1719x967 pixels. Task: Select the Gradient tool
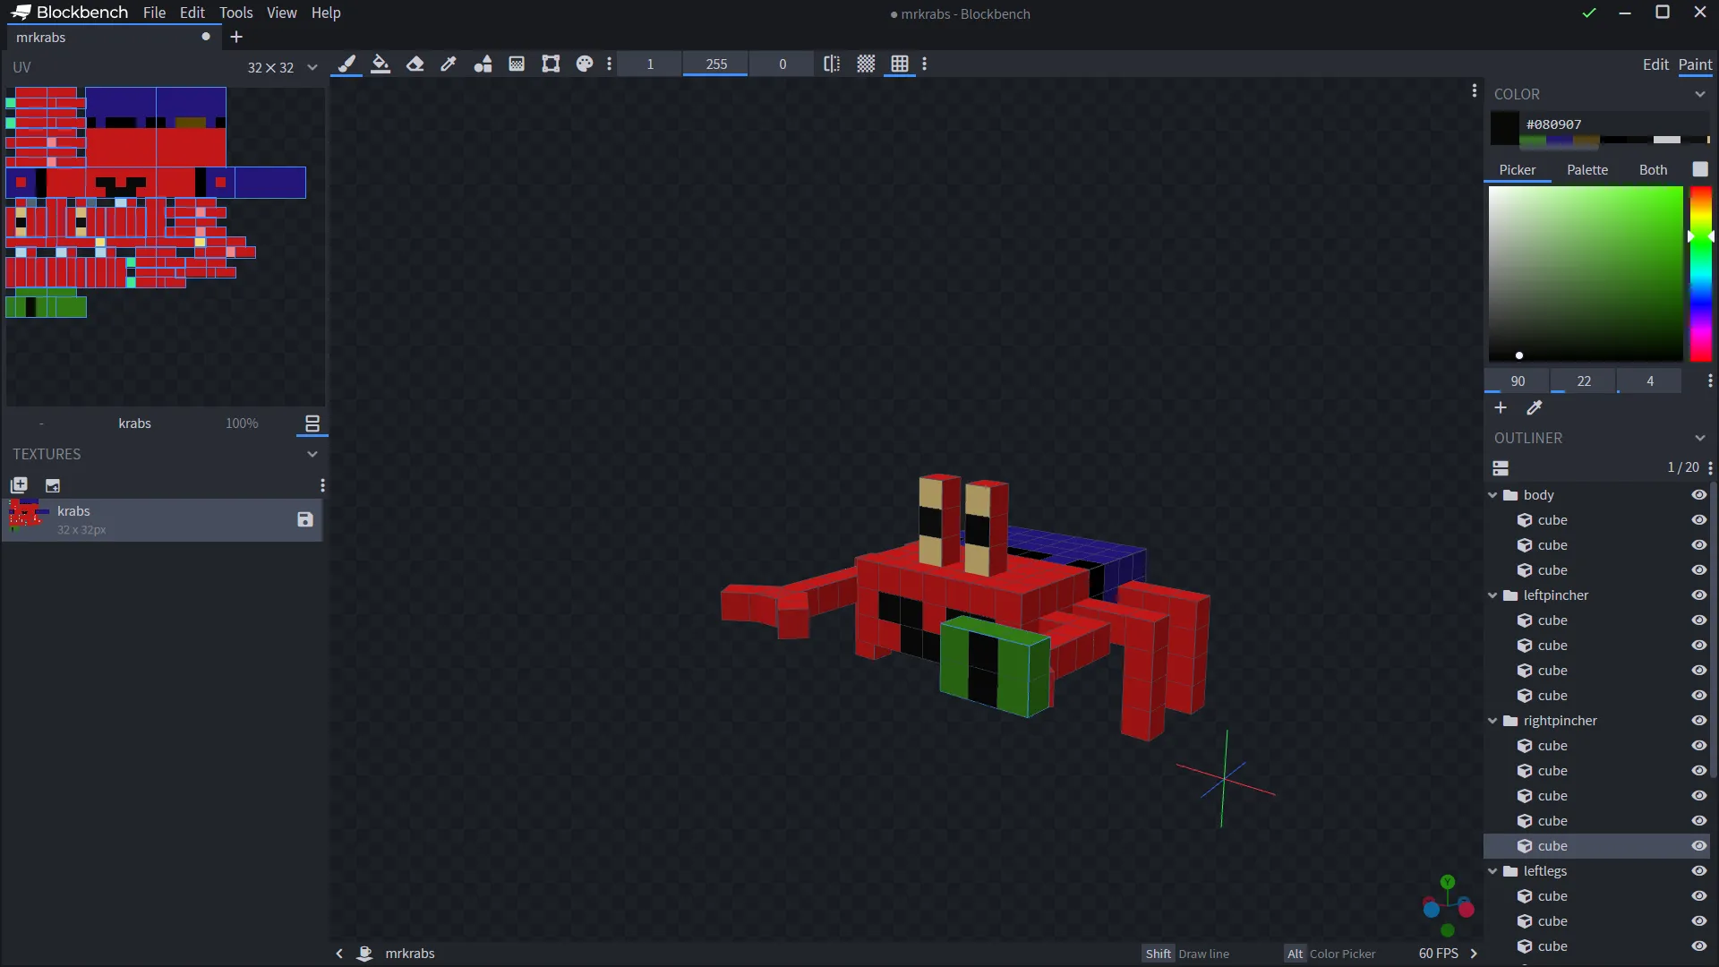click(517, 64)
